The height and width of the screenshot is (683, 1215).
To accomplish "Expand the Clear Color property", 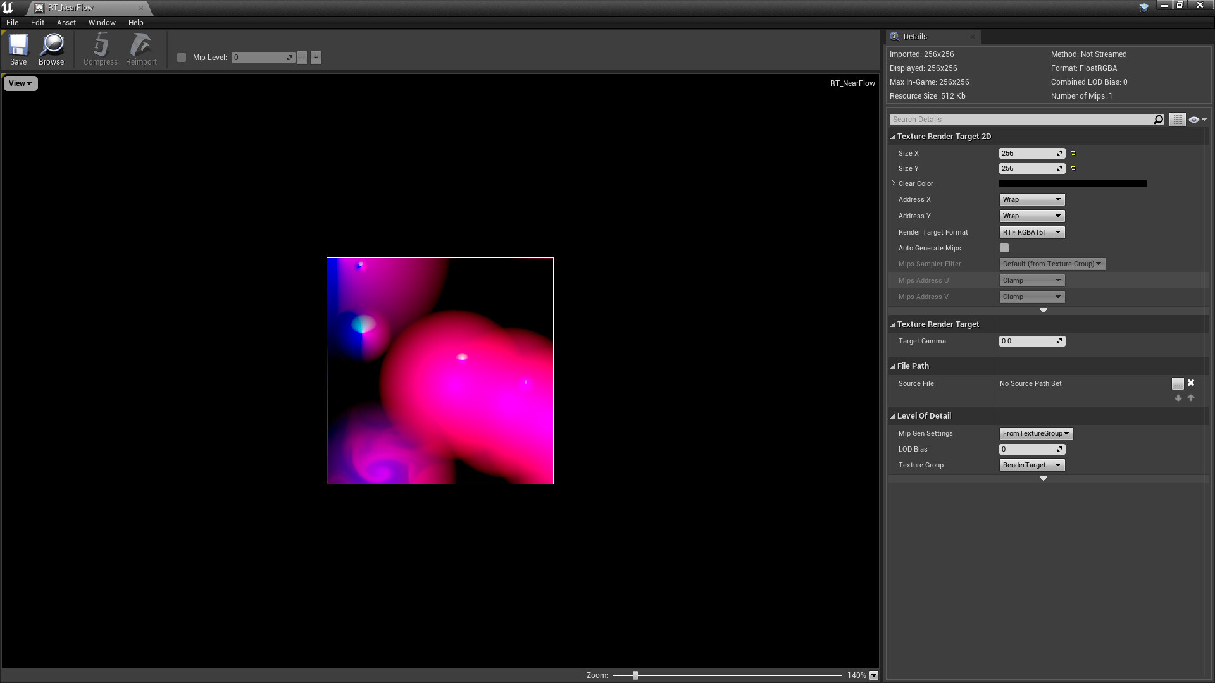I will tap(893, 183).
